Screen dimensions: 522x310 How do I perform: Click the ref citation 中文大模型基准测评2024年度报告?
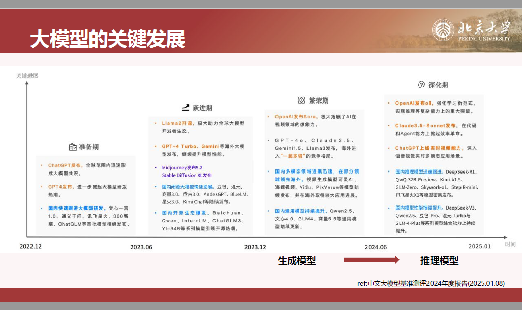coord(417,283)
